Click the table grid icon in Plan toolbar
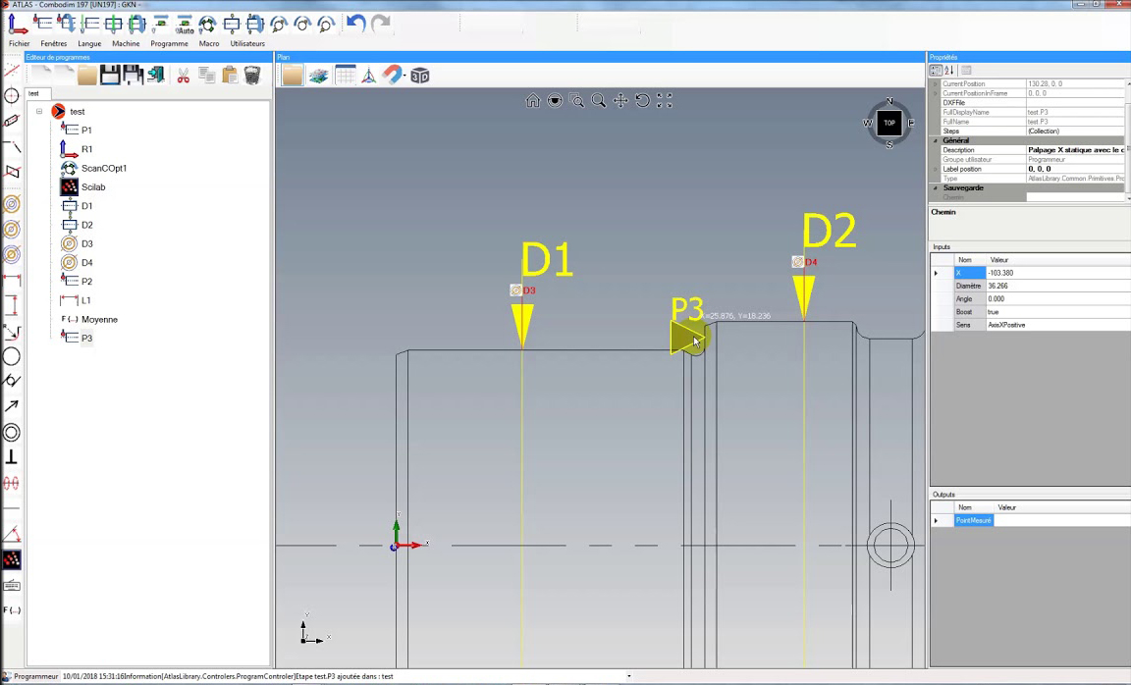 click(x=345, y=76)
